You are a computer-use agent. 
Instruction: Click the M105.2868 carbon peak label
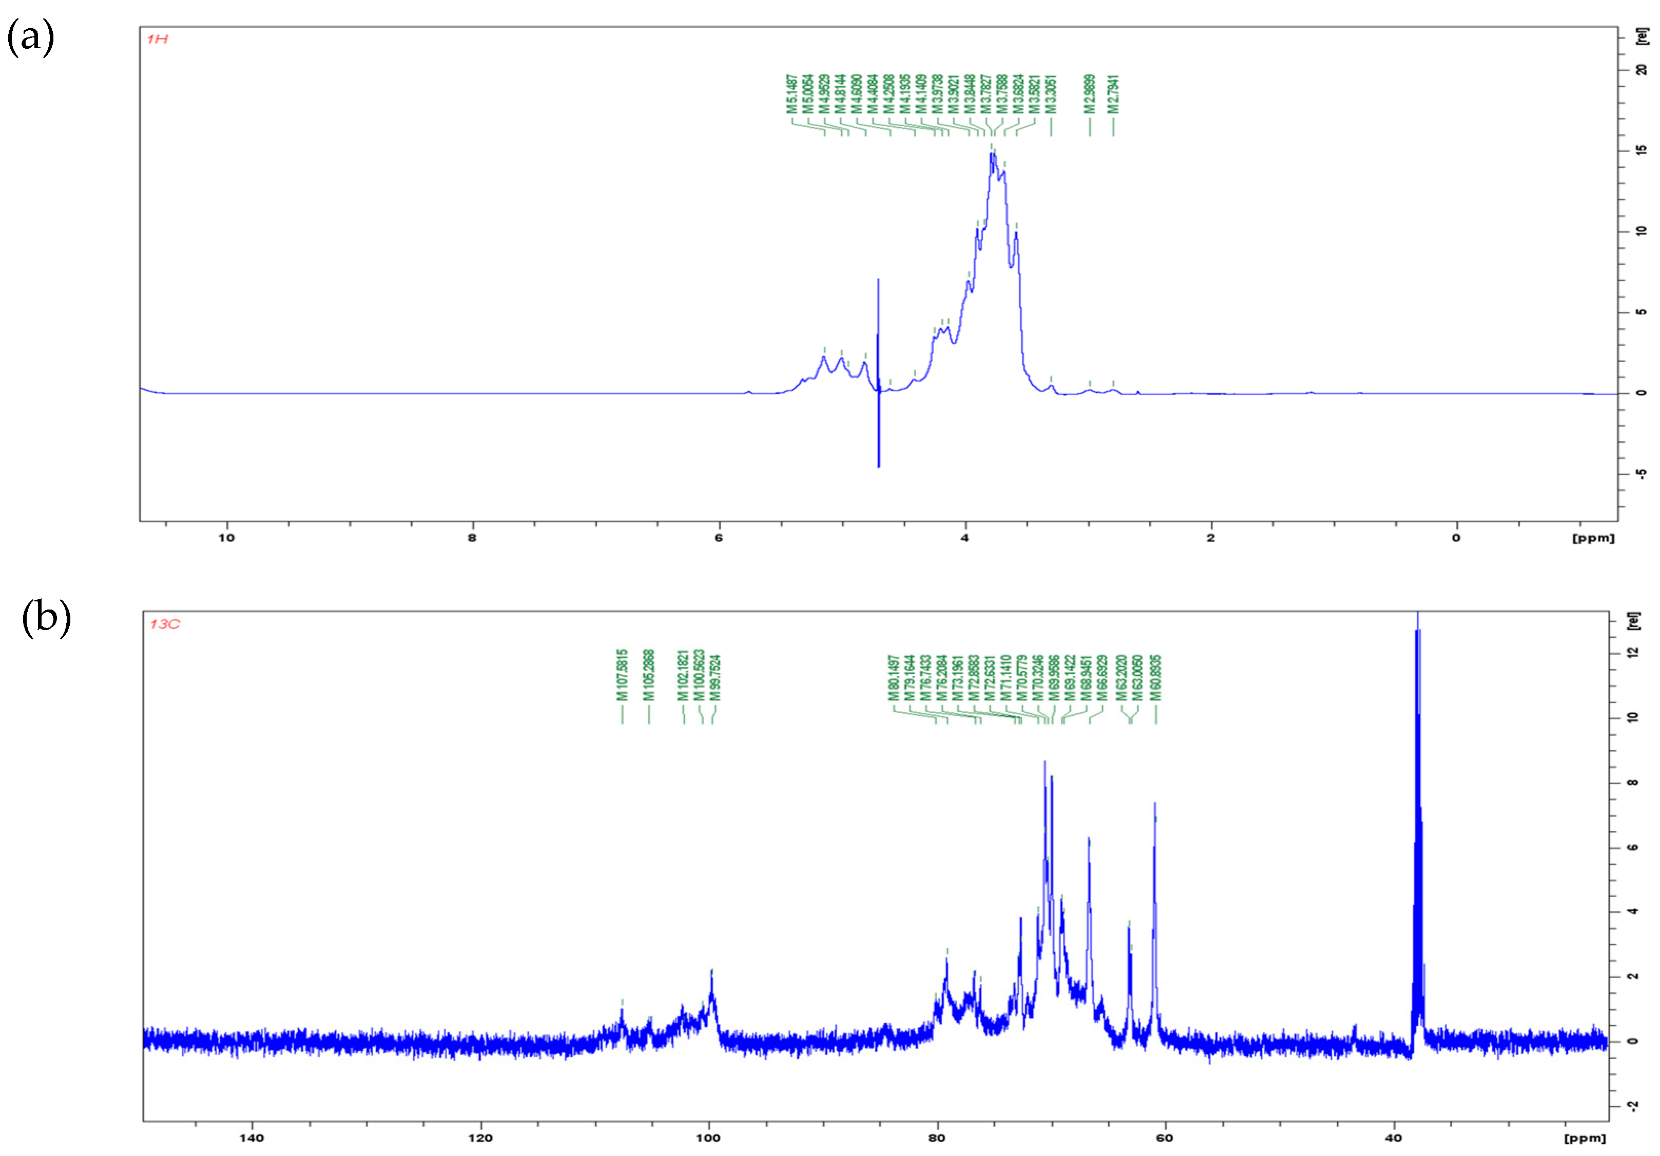point(648,676)
